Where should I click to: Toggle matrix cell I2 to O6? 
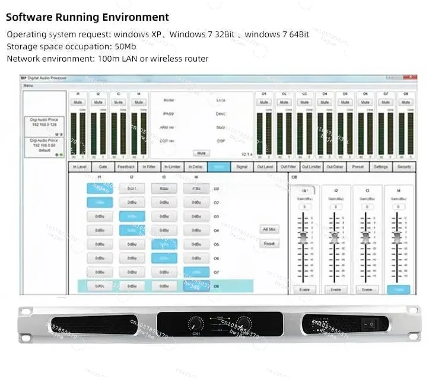pyautogui.click(x=132, y=258)
